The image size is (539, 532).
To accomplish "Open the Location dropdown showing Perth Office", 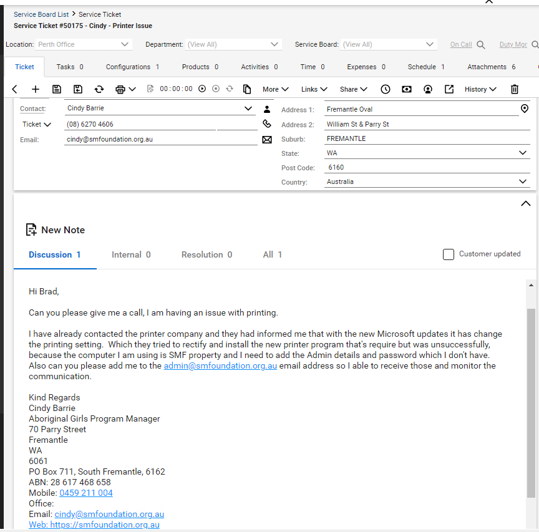I will coord(84,44).
